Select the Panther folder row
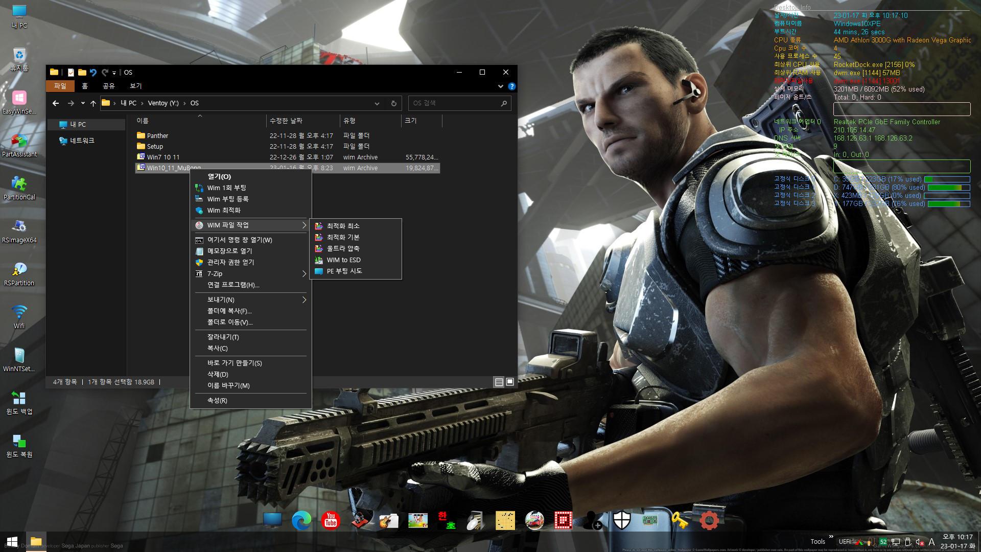 coord(287,136)
